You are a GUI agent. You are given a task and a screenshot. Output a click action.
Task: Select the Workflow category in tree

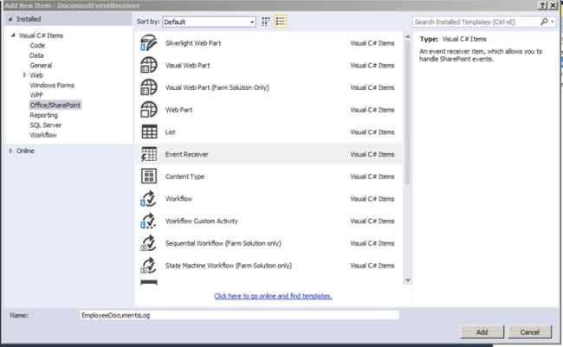[x=43, y=135]
